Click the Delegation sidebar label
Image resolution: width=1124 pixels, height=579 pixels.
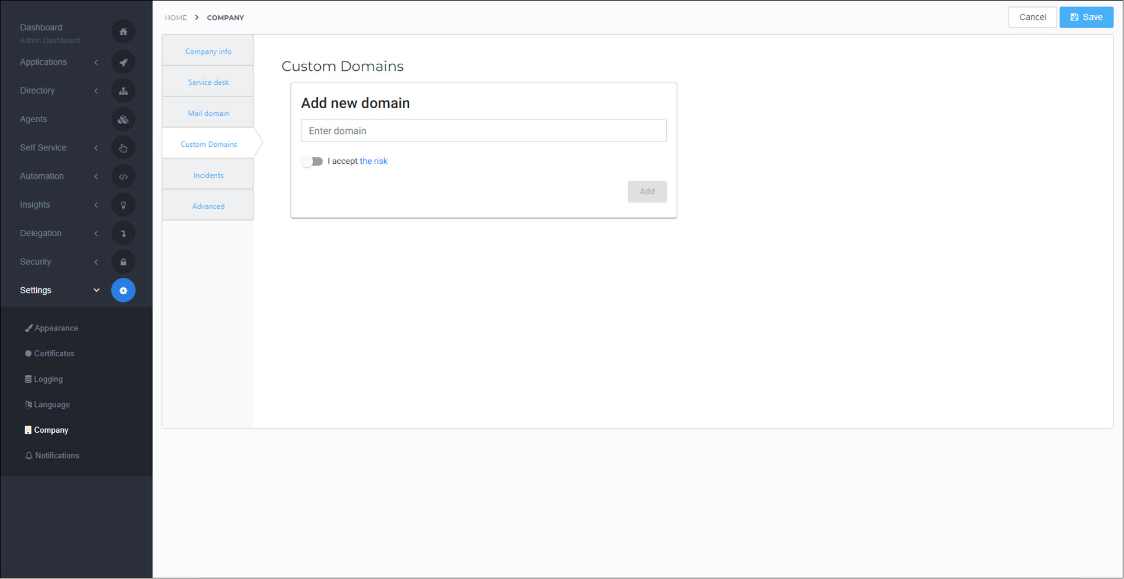tap(41, 233)
